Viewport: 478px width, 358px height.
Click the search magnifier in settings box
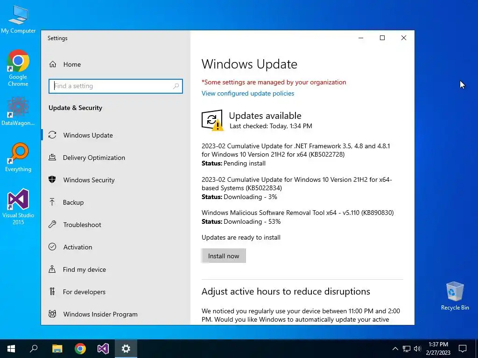point(176,86)
